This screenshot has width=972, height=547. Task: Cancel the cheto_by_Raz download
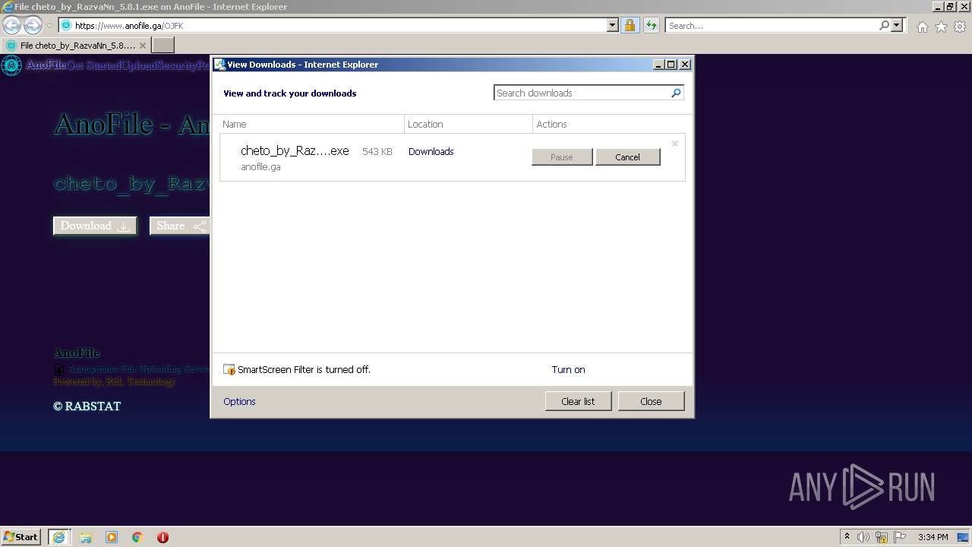tap(627, 157)
